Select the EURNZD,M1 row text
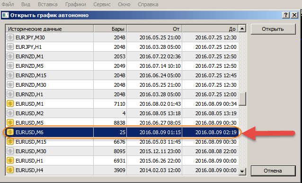Screen dimensions: 302x183 click(29, 56)
